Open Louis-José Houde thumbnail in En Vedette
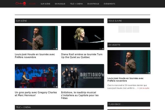Viewport: 165px width, 110px height. [129, 62]
